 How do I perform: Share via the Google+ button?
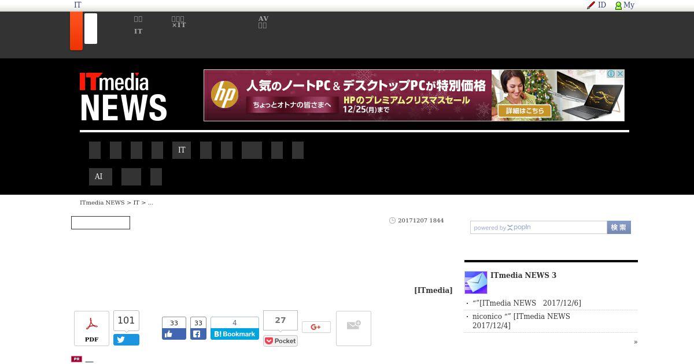pos(316,327)
